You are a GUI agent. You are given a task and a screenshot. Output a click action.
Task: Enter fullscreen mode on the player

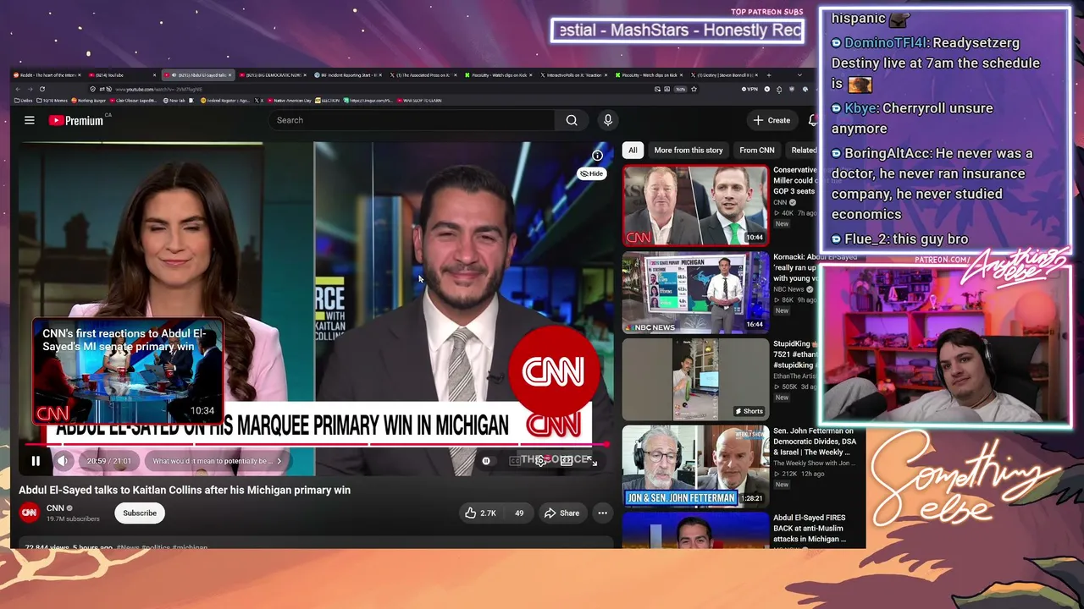click(593, 461)
